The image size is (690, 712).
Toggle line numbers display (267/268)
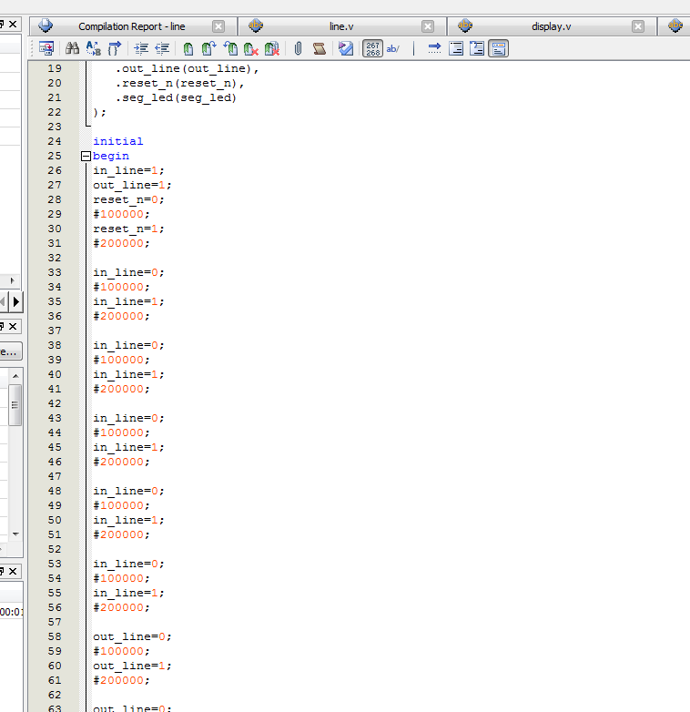point(372,48)
